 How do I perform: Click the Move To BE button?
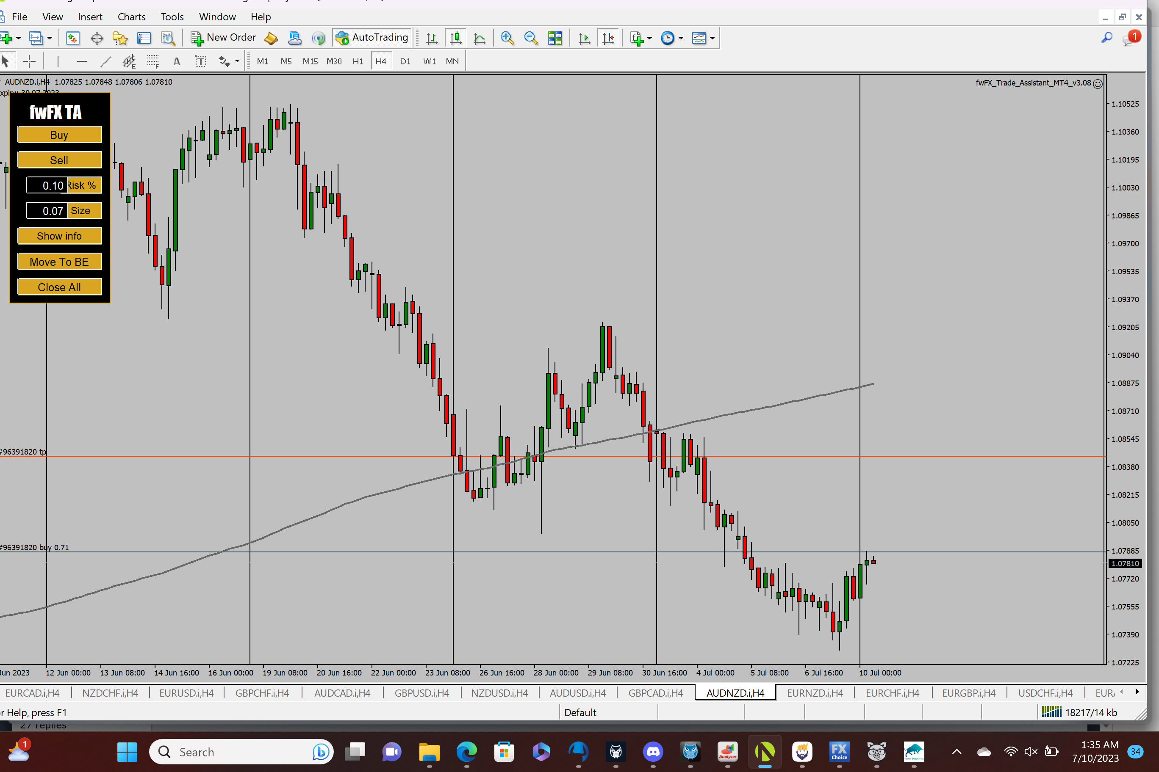(59, 262)
